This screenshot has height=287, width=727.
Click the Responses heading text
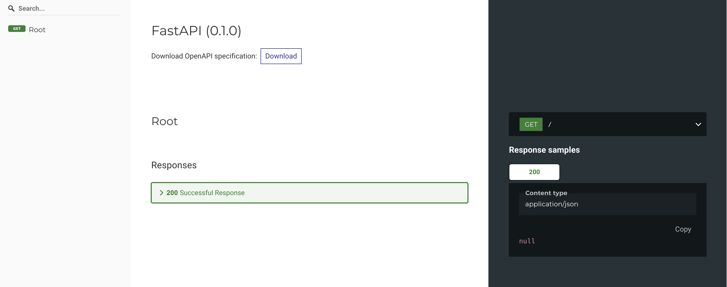click(x=173, y=165)
